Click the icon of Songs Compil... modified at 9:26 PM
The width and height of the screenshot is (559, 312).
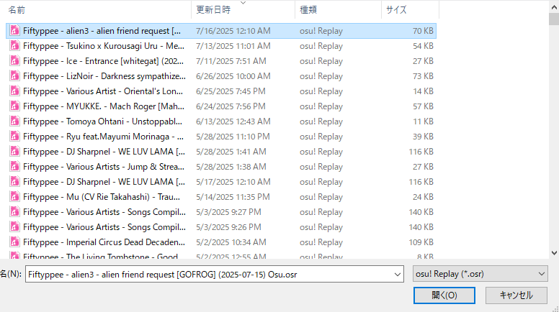point(14,227)
